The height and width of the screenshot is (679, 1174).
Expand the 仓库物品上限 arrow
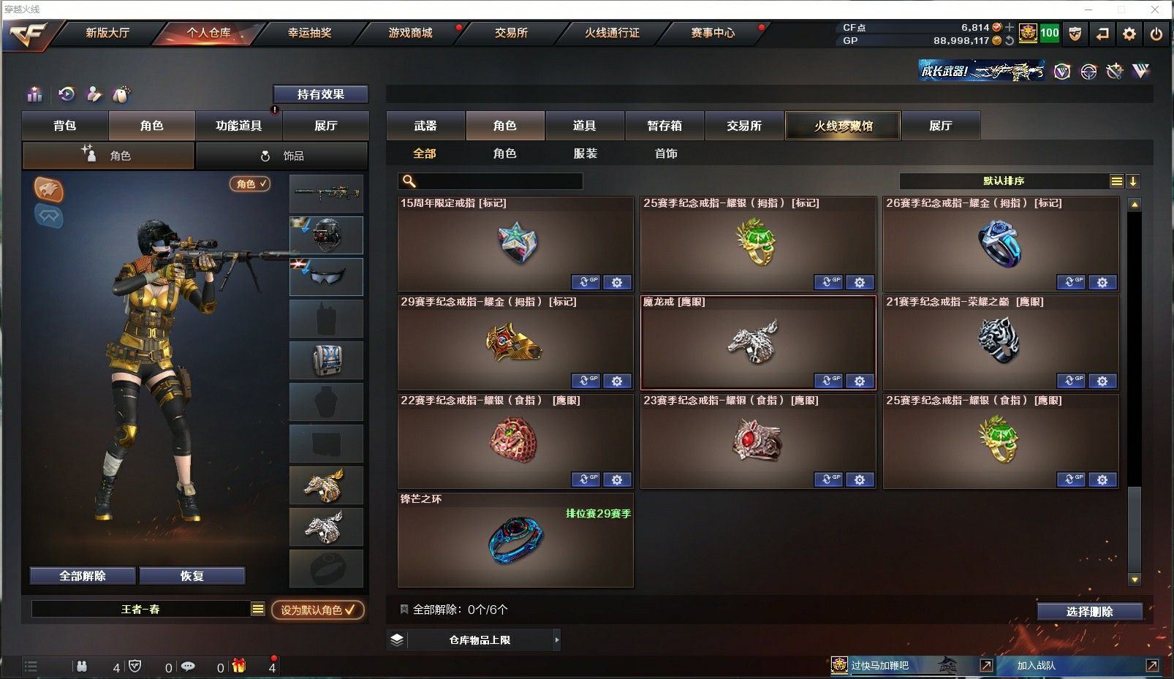[x=556, y=640]
